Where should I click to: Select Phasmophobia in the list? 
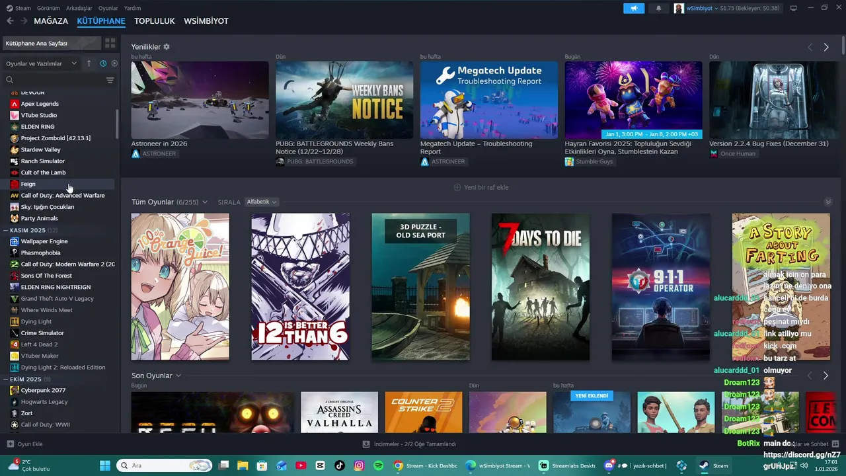pyautogui.click(x=40, y=253)
